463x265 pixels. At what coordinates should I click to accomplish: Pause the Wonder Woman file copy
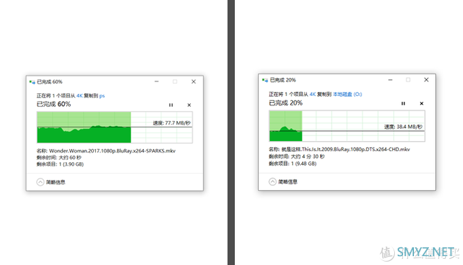[171, 105]
